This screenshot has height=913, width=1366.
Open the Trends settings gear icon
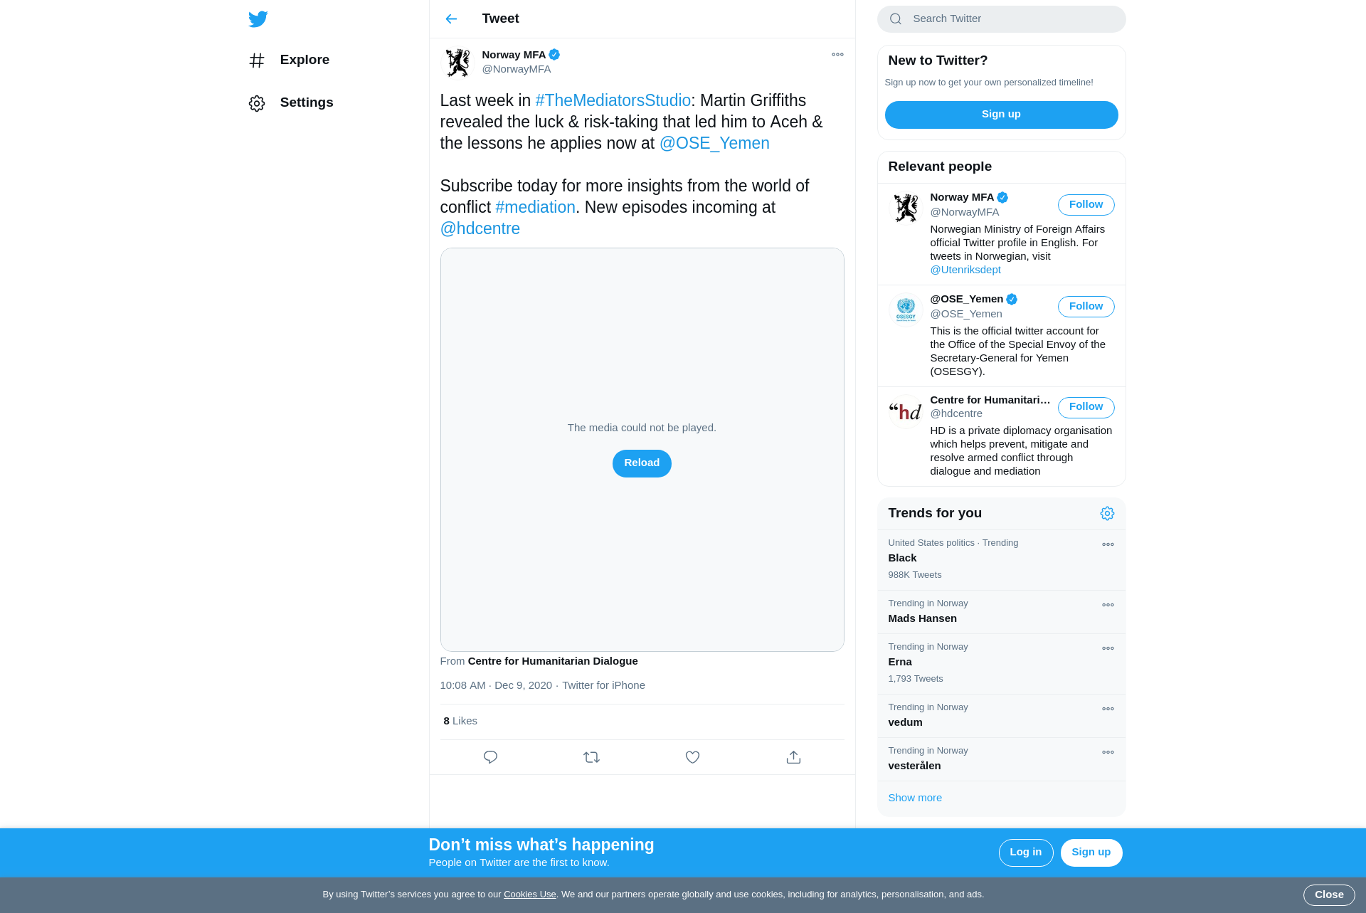1107,514
